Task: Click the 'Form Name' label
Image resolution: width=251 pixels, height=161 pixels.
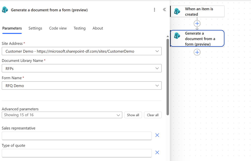Action: pyautogui.click(x=12, y=78)
